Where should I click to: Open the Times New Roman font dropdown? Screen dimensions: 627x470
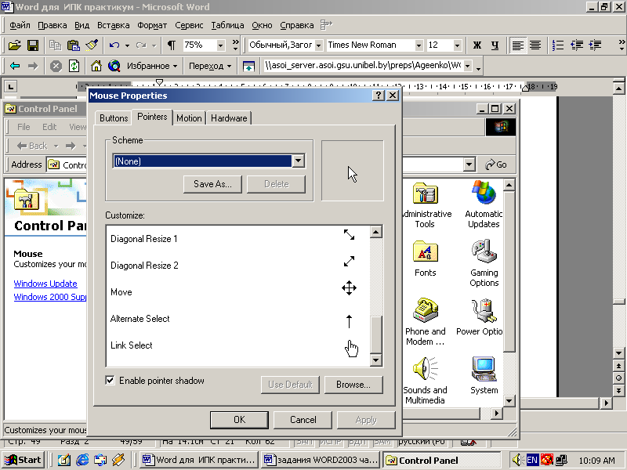pos(419,45)
